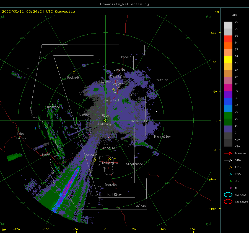Click the red forecast ellipse in legend
Screen dimensions: 249x233
click(x=228, y=202)
